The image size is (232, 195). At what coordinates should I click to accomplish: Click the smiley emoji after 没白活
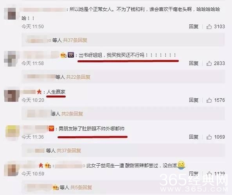click(181, 165)
